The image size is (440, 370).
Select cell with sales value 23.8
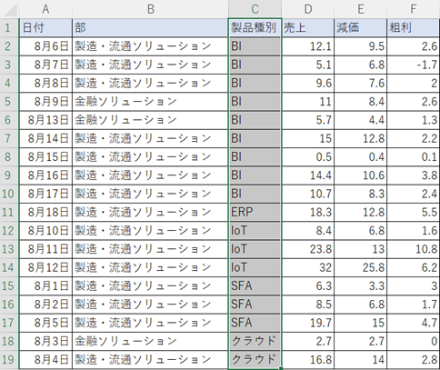pyautogui.click(x=308, y=249)
